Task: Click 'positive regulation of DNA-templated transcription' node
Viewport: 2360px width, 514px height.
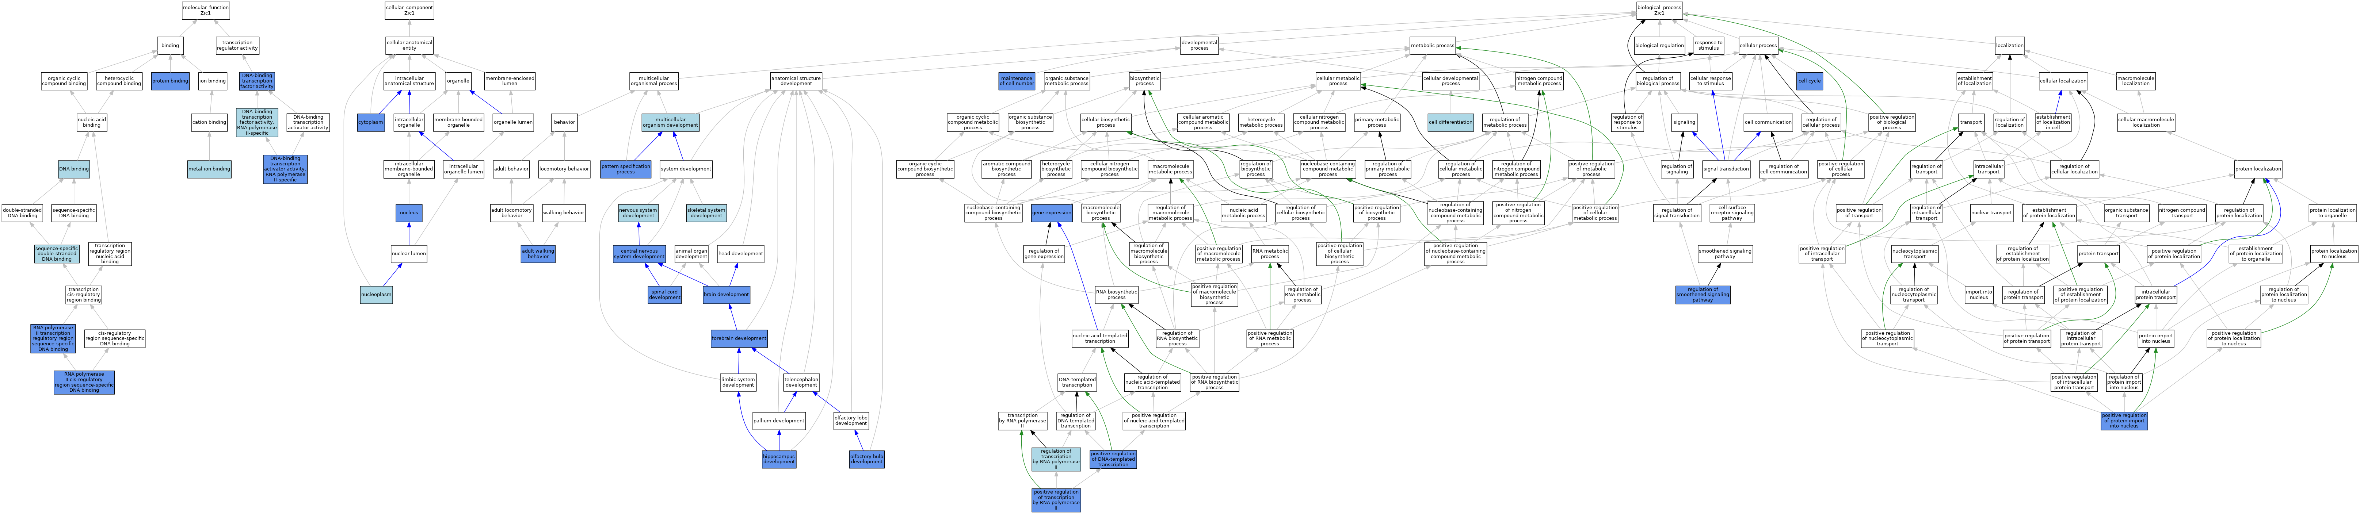Action: point(1113,459)
